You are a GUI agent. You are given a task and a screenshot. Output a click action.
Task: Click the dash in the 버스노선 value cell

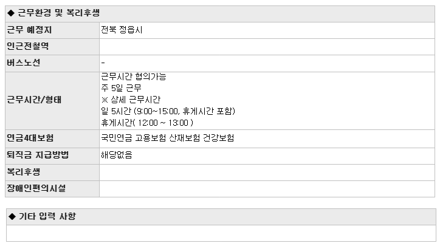point(103,63)
